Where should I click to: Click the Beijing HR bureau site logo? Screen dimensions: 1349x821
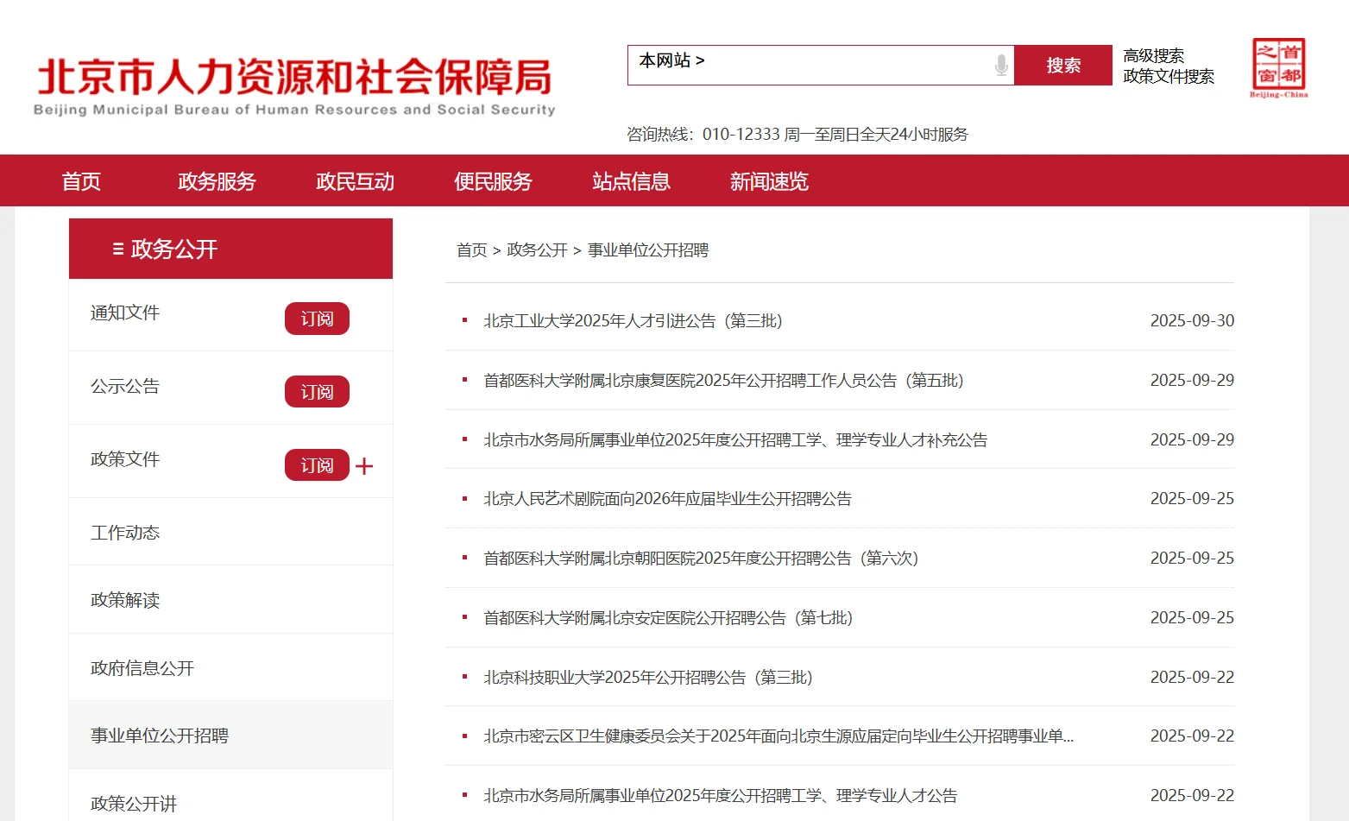point(294,86)
